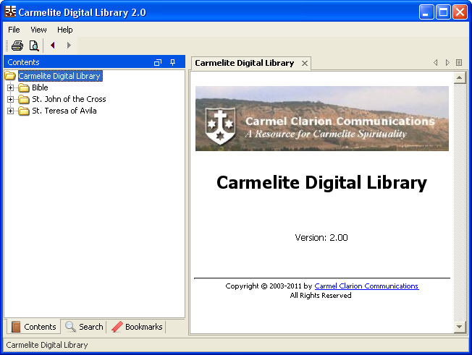
Task: Open the document tab list button
Action: point(459,63)
